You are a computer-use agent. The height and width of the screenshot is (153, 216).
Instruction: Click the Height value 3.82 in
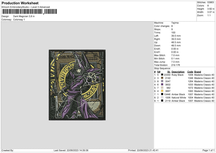point(211,9)
